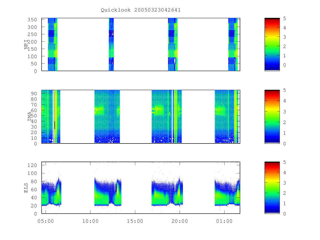Click the second ELS data block
Image resolution: width=320 pixels, height=240 pixels.
(x=108, y=192)
